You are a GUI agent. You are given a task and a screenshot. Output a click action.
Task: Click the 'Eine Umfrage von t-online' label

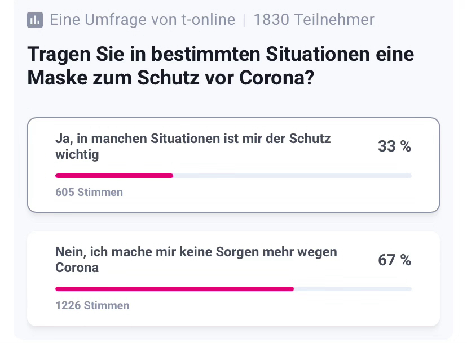[x=142, y=20]
